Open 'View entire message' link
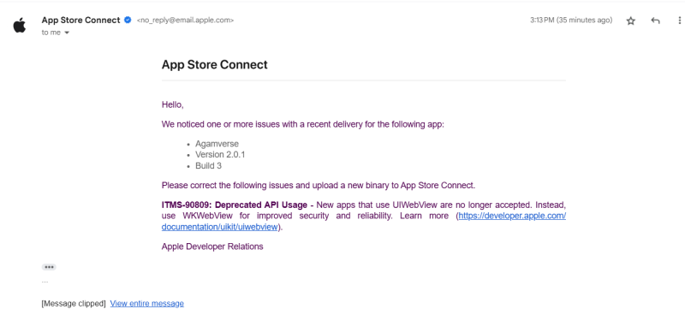Image resolution: width=685 pixels, height=315 pixels. coord(146,303)
